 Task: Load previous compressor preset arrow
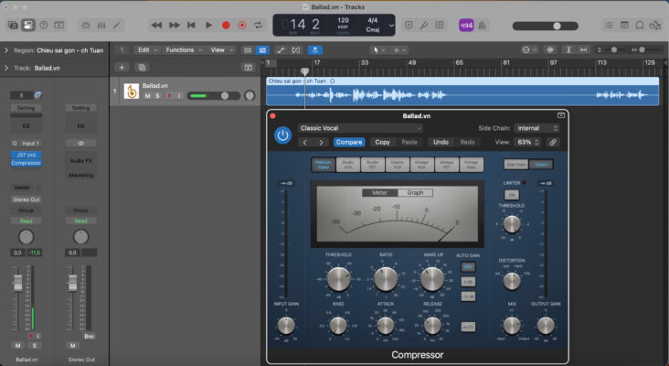click(x=305, y=142)
